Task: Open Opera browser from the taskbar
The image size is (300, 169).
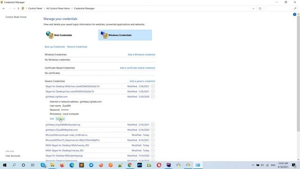Action: tap(159, 165)
